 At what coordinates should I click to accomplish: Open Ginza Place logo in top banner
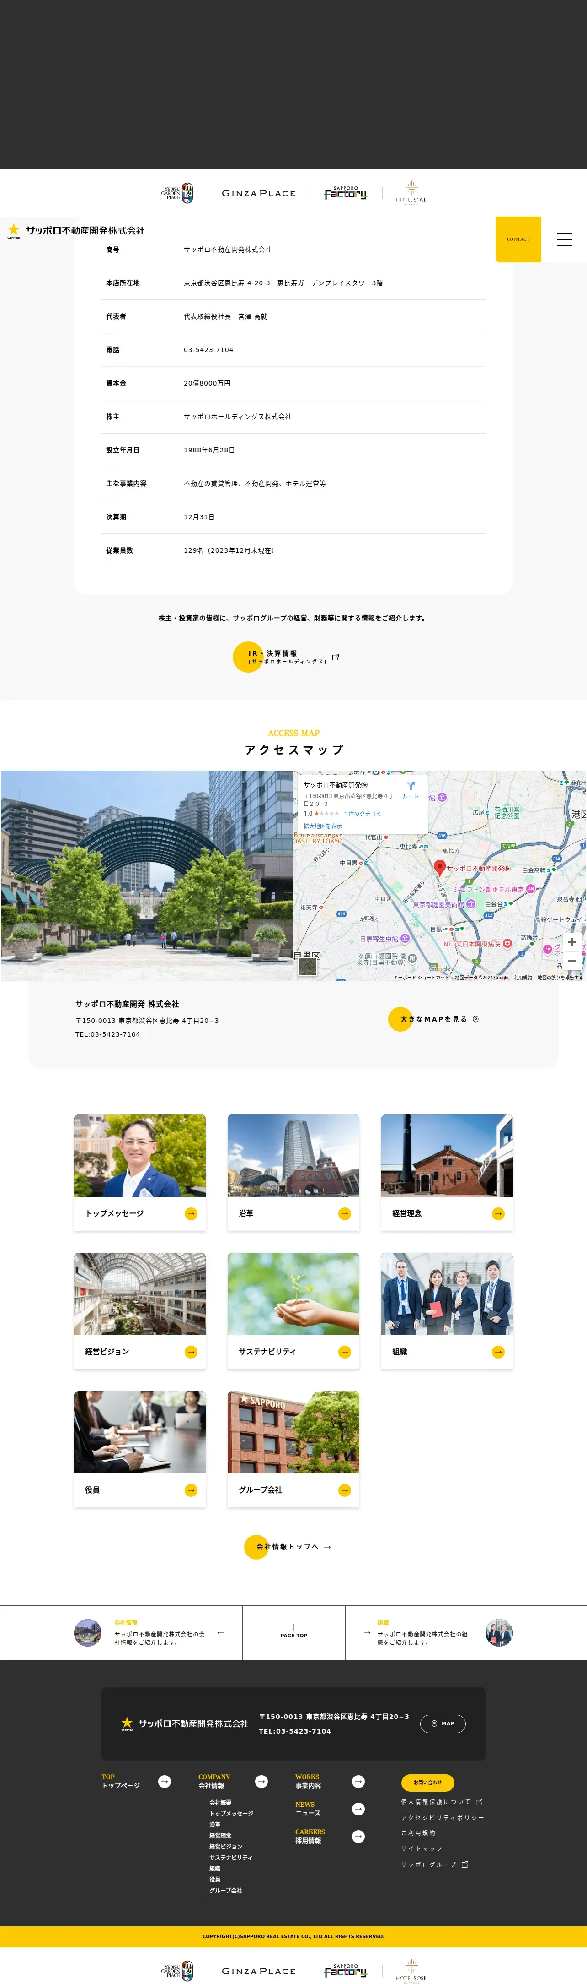click(x=258, y=193)
